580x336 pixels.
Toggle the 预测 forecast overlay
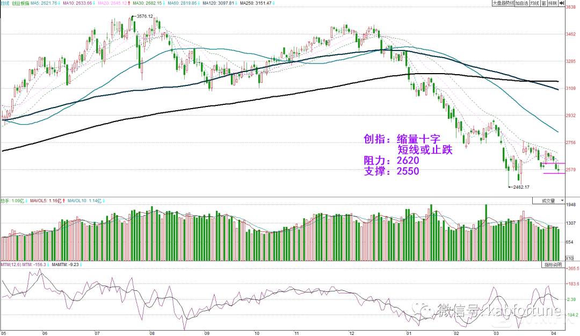pyautogui.click(x=552, y=3)
